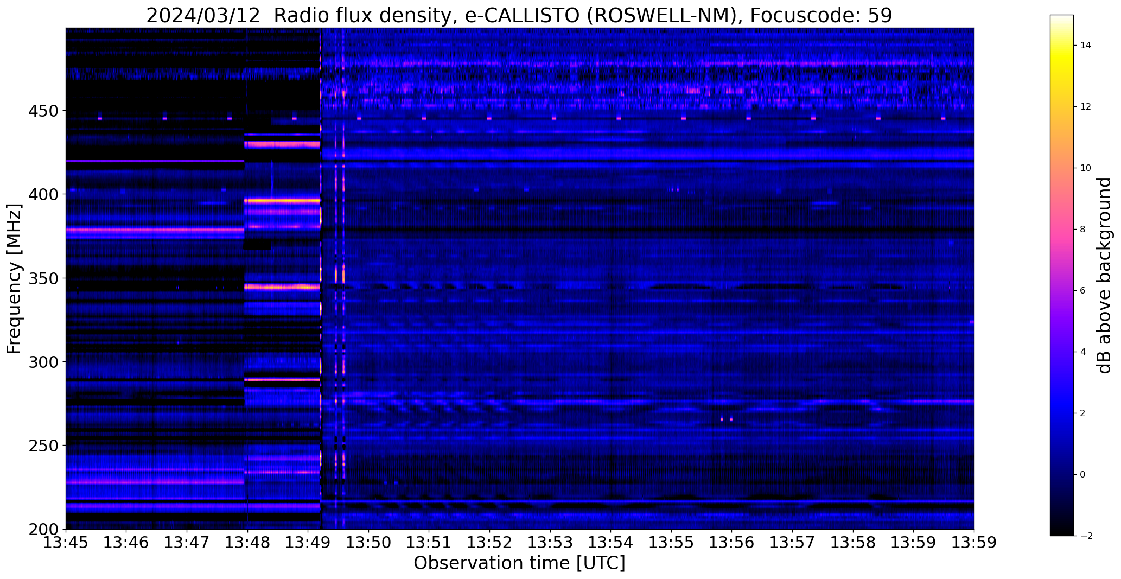Click the 350 frequency tick label
This screenshot has height=579, width=1121.
coord(44,278)
